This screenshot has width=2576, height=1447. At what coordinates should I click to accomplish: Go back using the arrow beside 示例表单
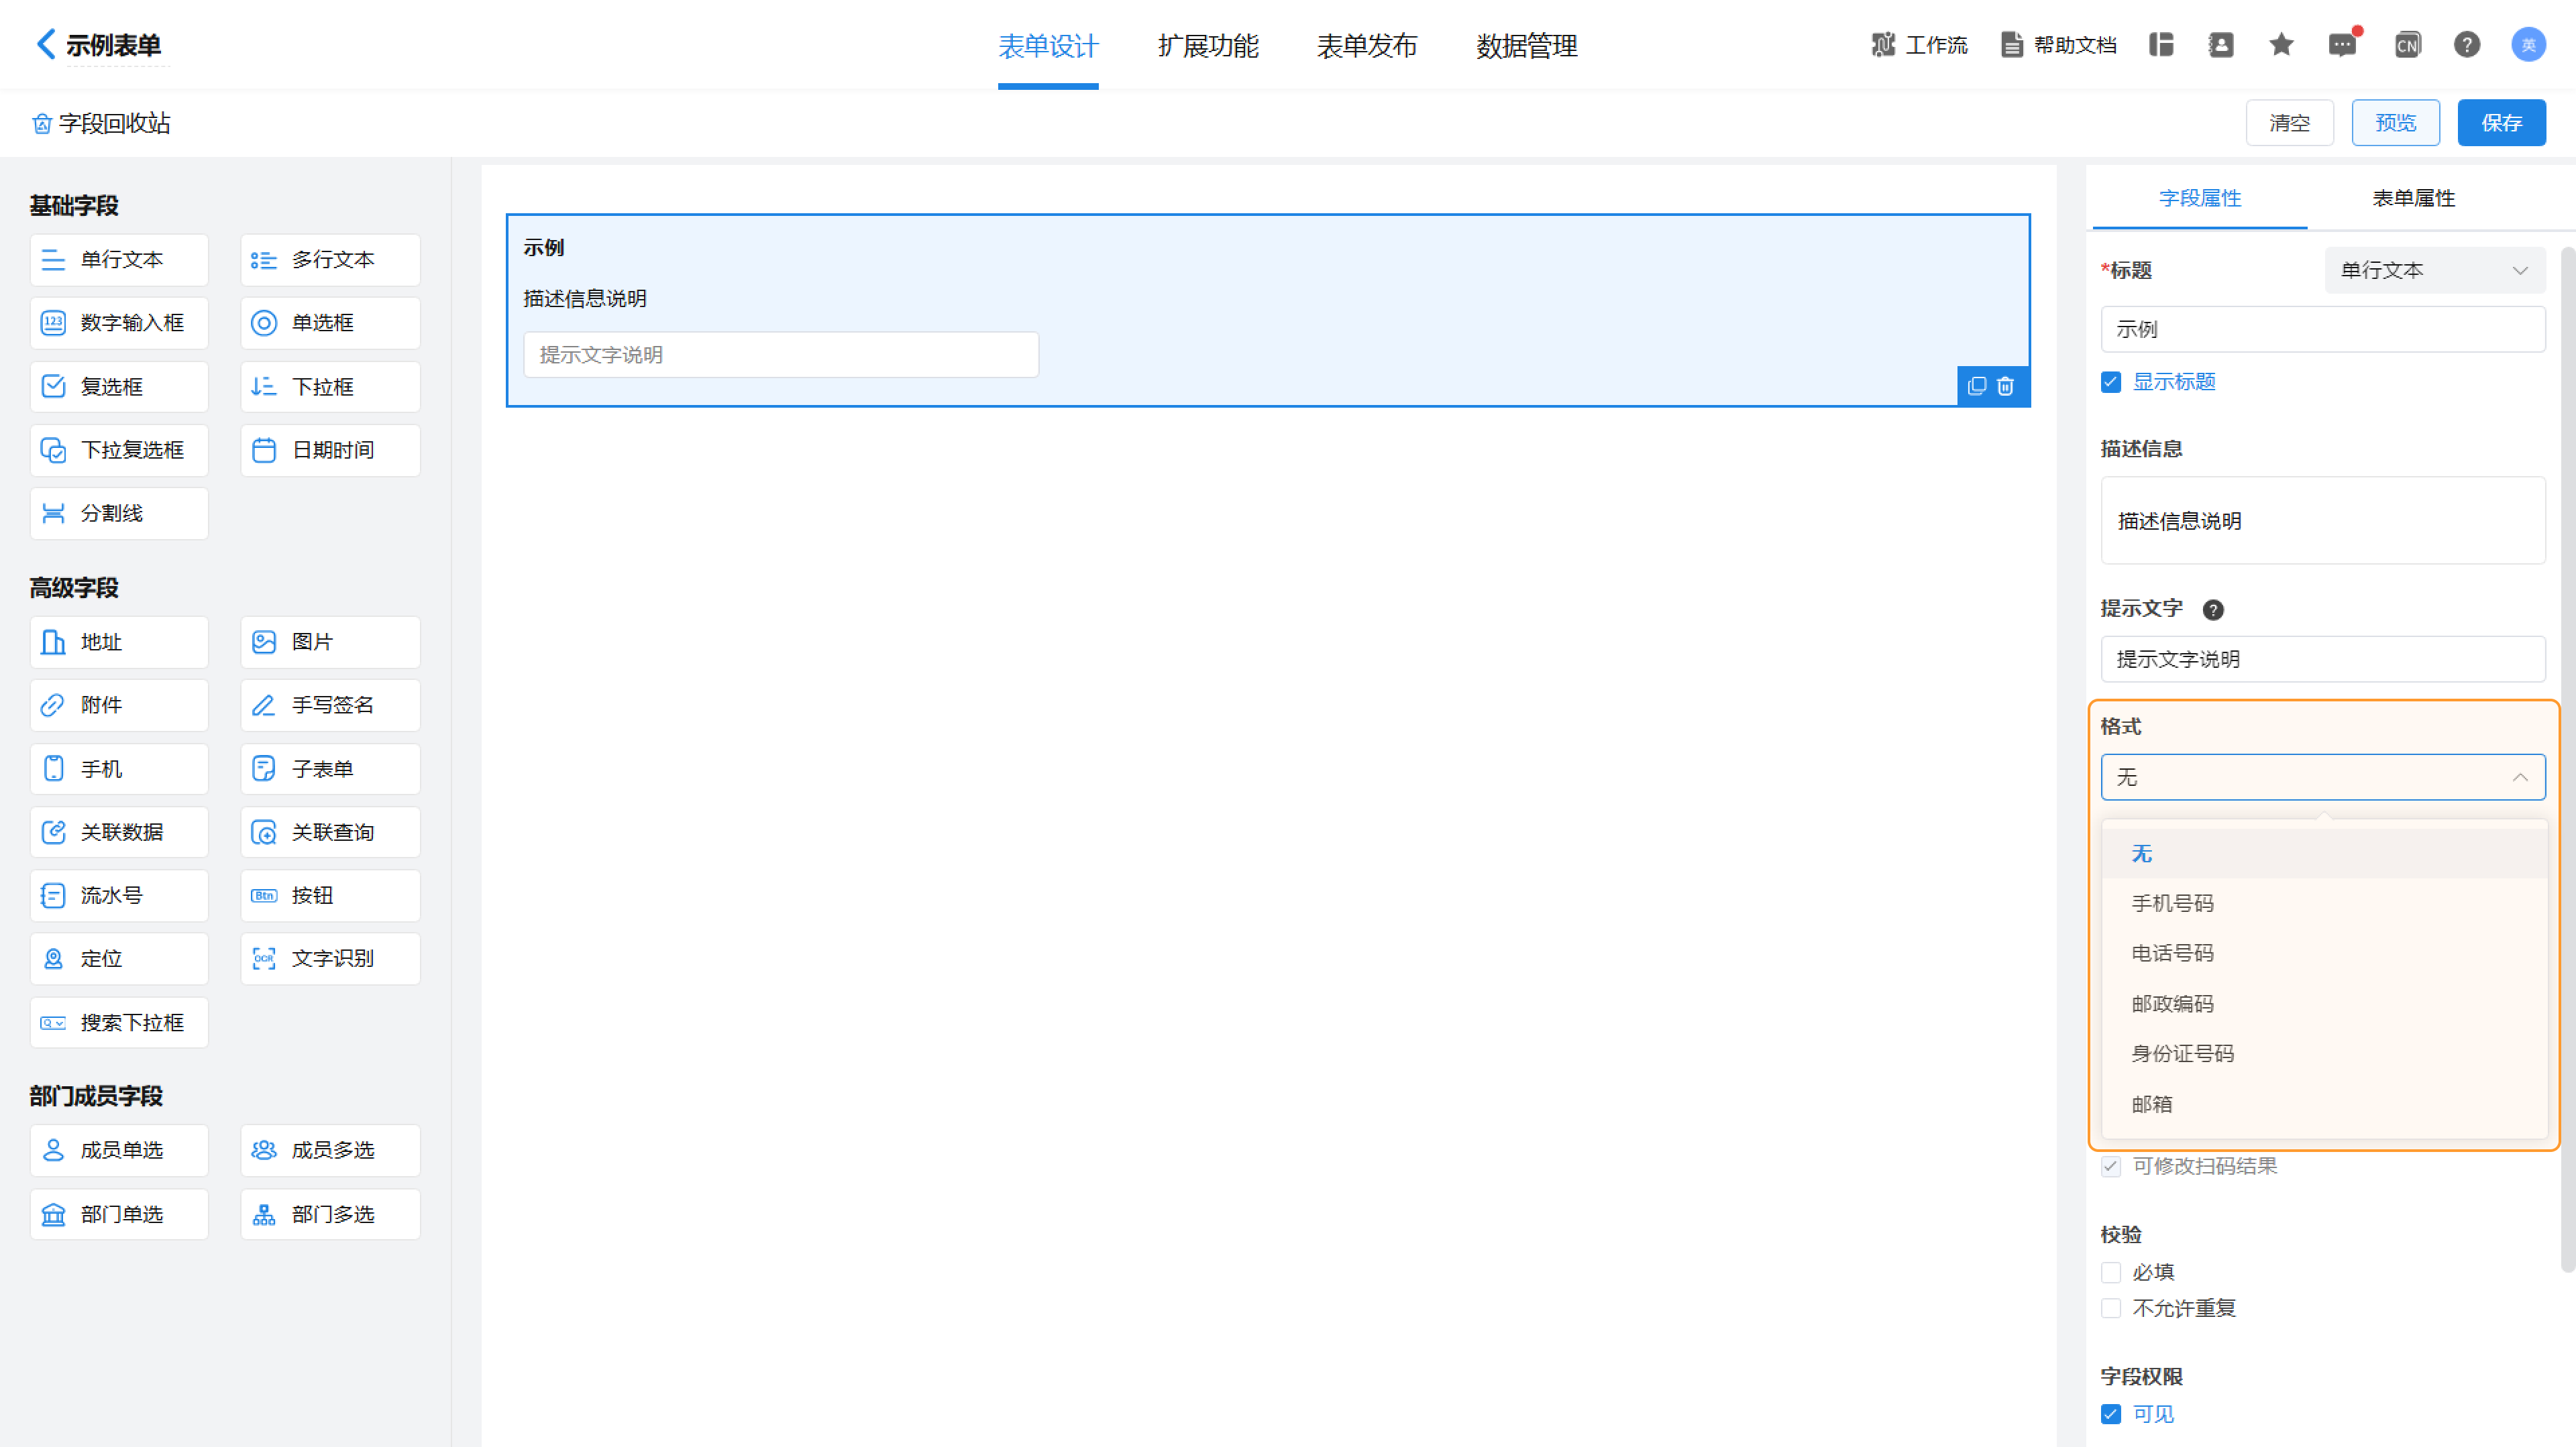(x=45, y=44)
